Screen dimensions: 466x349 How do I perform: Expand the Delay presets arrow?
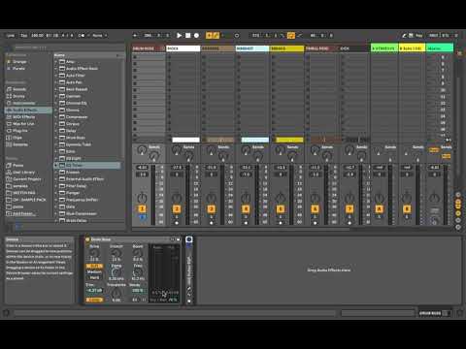click(x=56, y=131)
